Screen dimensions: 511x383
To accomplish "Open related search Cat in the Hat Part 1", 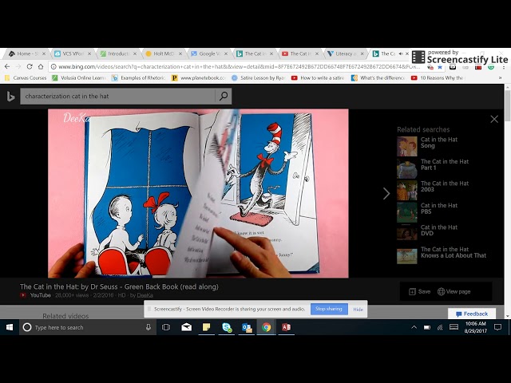I will (x=433, y=168).
